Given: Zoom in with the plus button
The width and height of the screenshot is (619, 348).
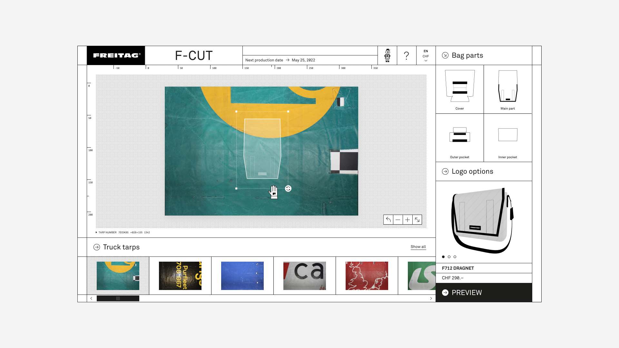Looking at the screenshot, I should coord(408,220).
